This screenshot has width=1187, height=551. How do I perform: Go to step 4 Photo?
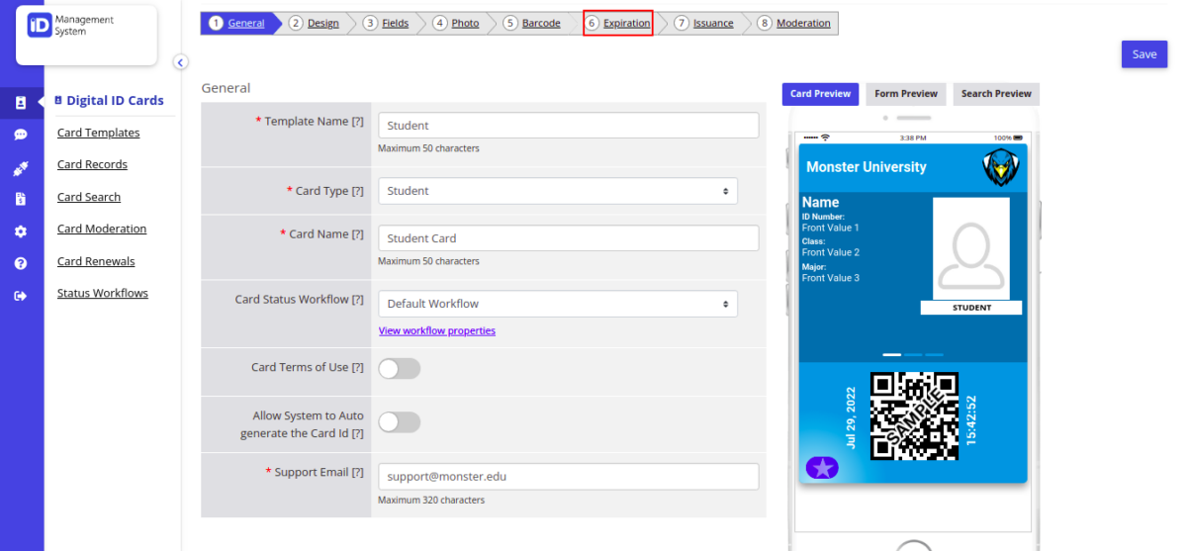457,23
